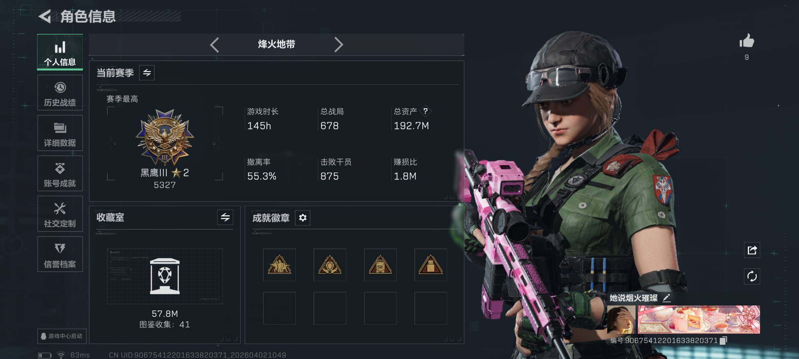Click the 黑鹰III rank badge emblem
The height and width of the screenshot is (359, 799).
[x=165, y=138]
